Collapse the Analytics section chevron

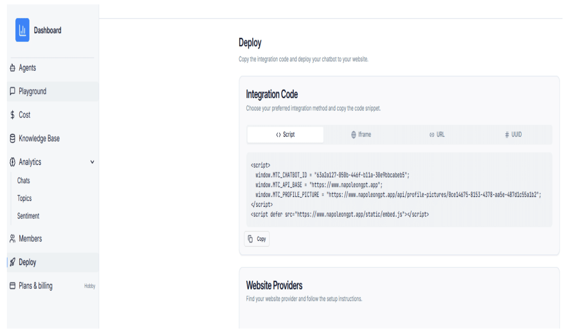pos(92,162)
